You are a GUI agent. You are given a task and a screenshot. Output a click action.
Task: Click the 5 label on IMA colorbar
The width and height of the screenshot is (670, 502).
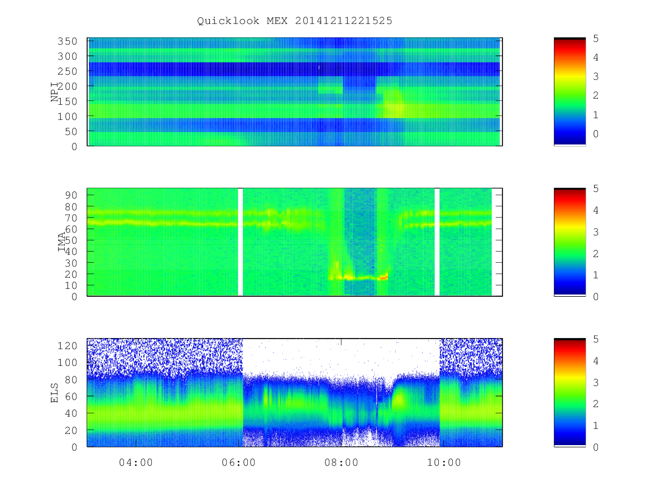coord(596,189)
